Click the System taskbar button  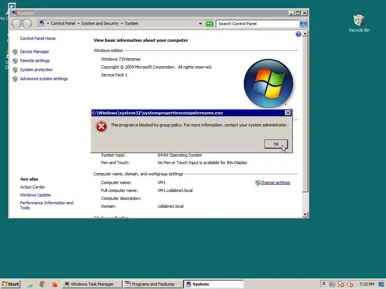click(214, 284)
